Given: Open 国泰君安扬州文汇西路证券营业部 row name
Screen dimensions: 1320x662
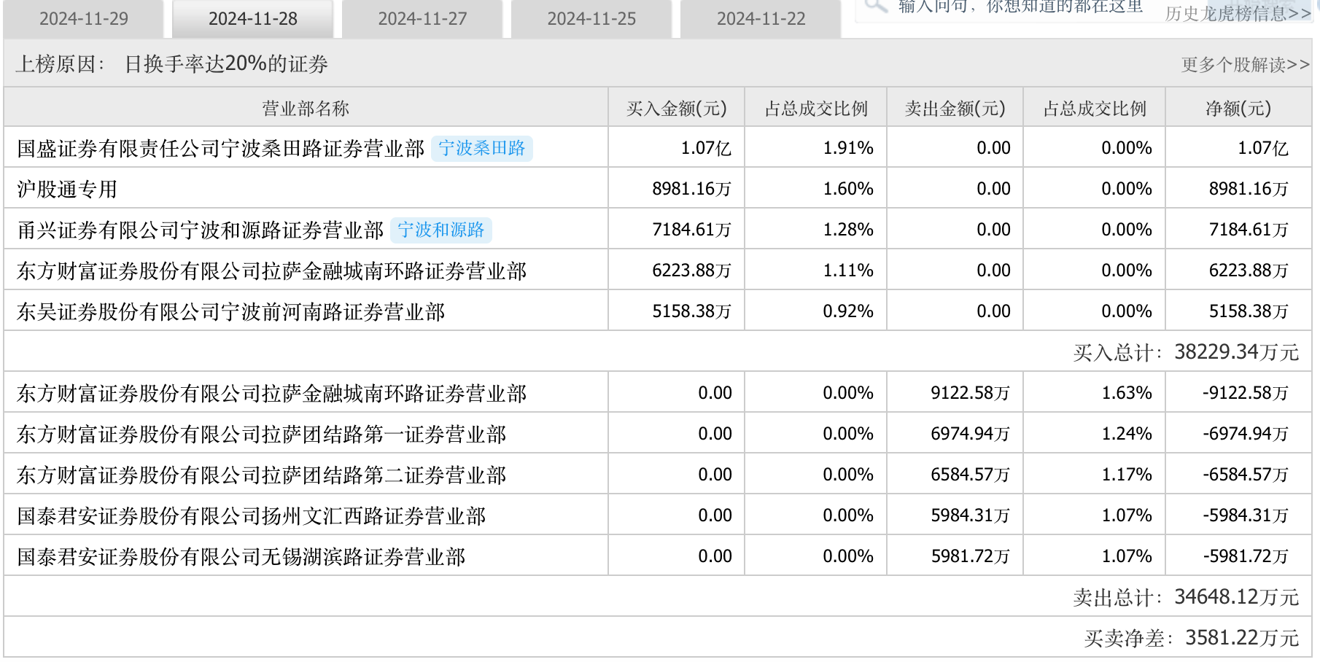Looking at the screenshot, I should tap(252, 516).
